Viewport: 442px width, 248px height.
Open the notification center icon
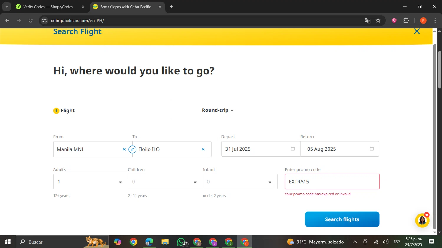[x=432, y=242]
